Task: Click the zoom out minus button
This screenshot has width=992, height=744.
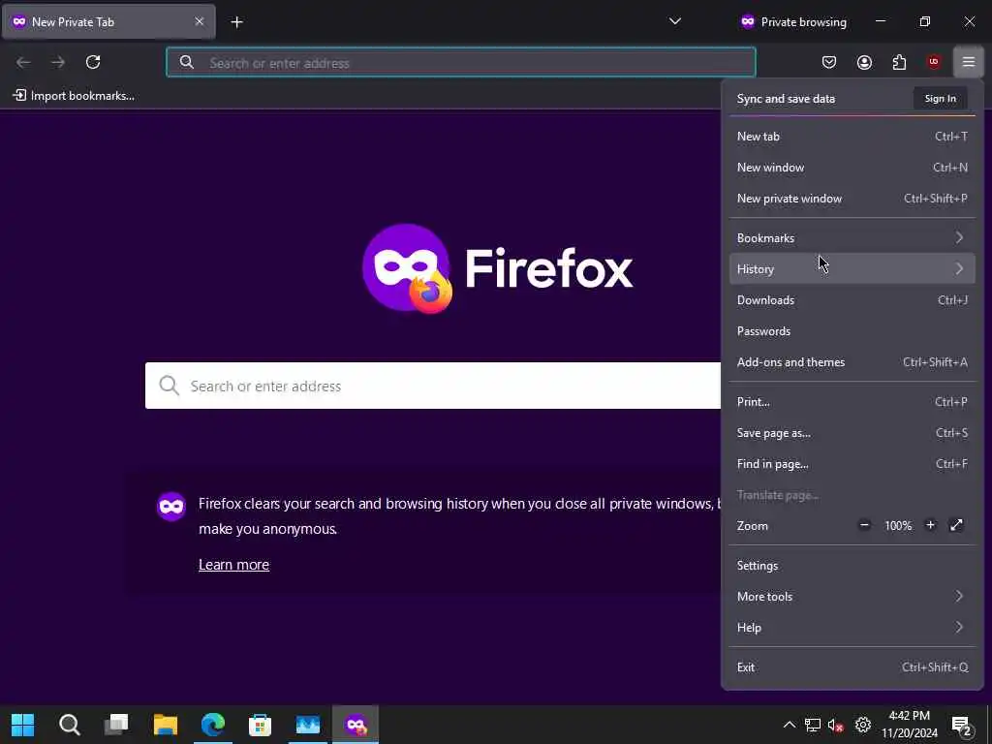Action: pyautogui.click(x=864, y=525)
